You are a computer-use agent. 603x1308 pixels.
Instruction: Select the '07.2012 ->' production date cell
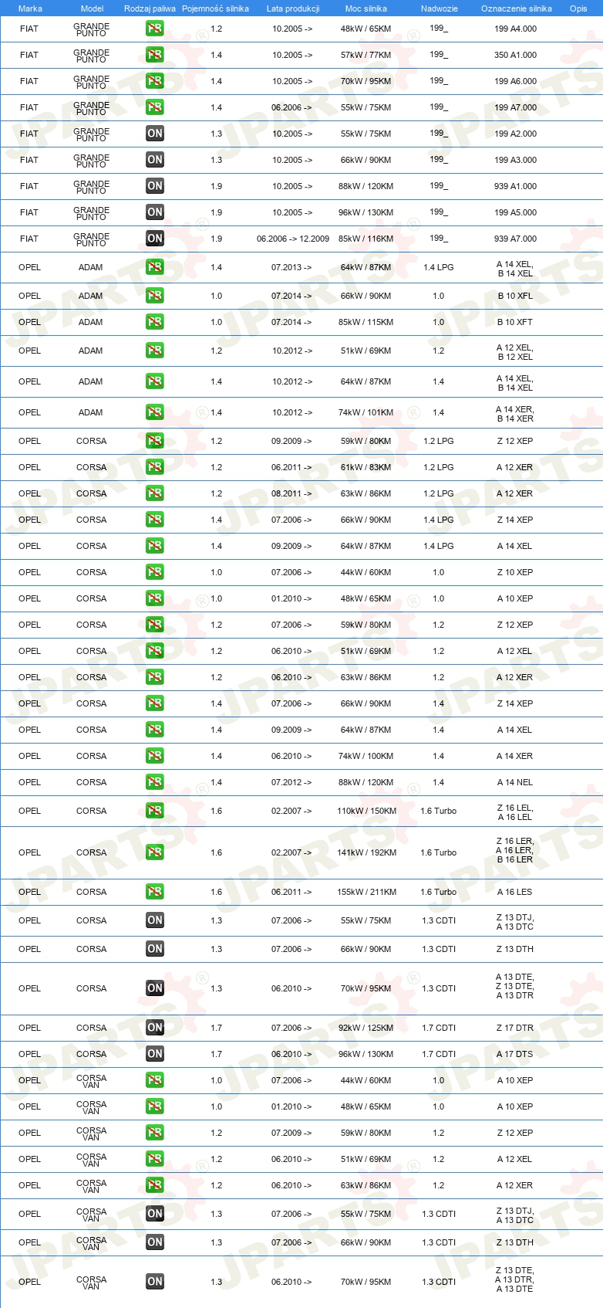click(x=291, y=782)
